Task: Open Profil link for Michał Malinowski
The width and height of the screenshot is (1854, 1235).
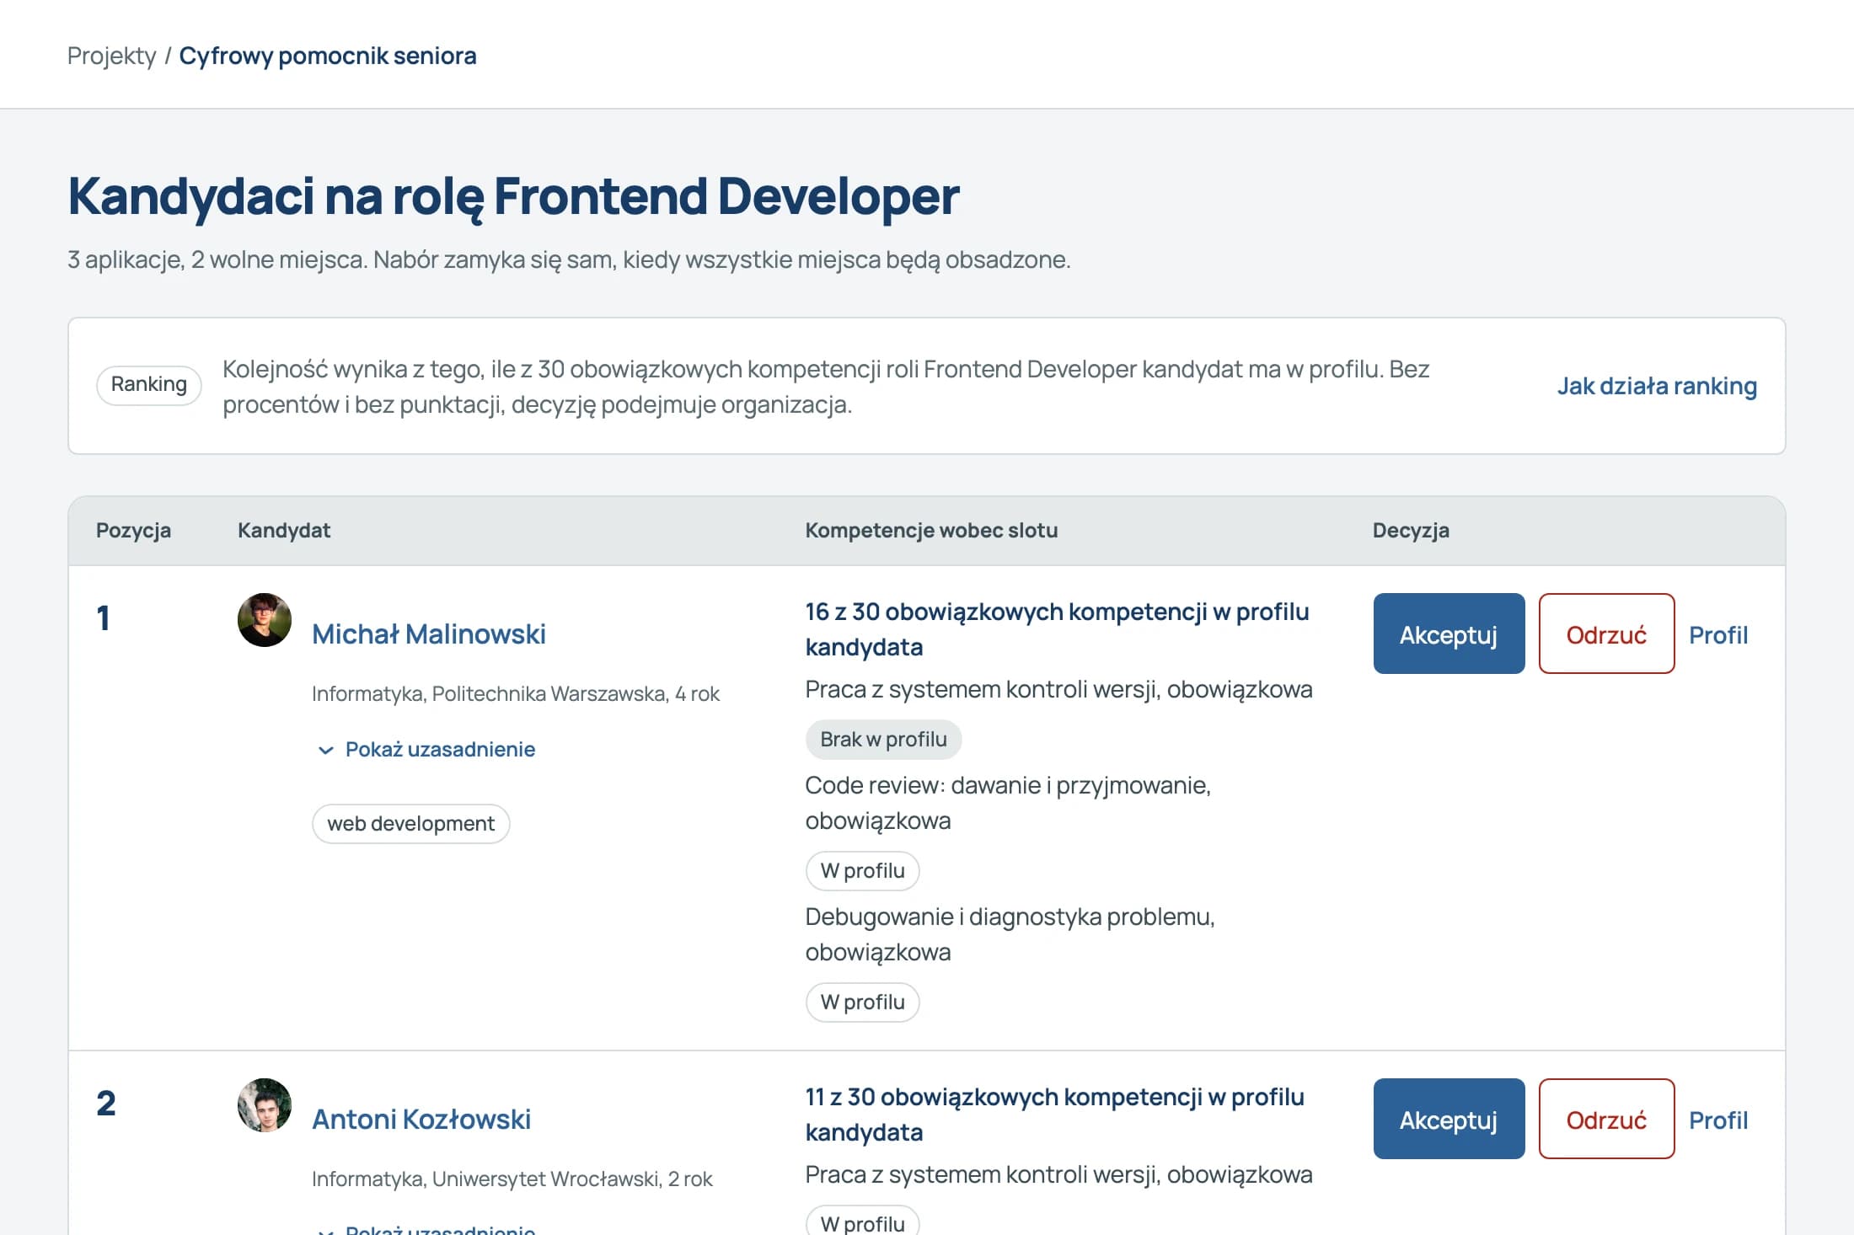Action: pos(1718,634)
